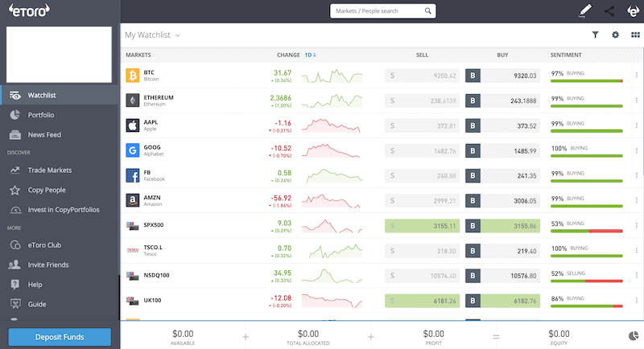Click the SPX500 flag icon
The image size is (644, 349).
pos(132,225)
